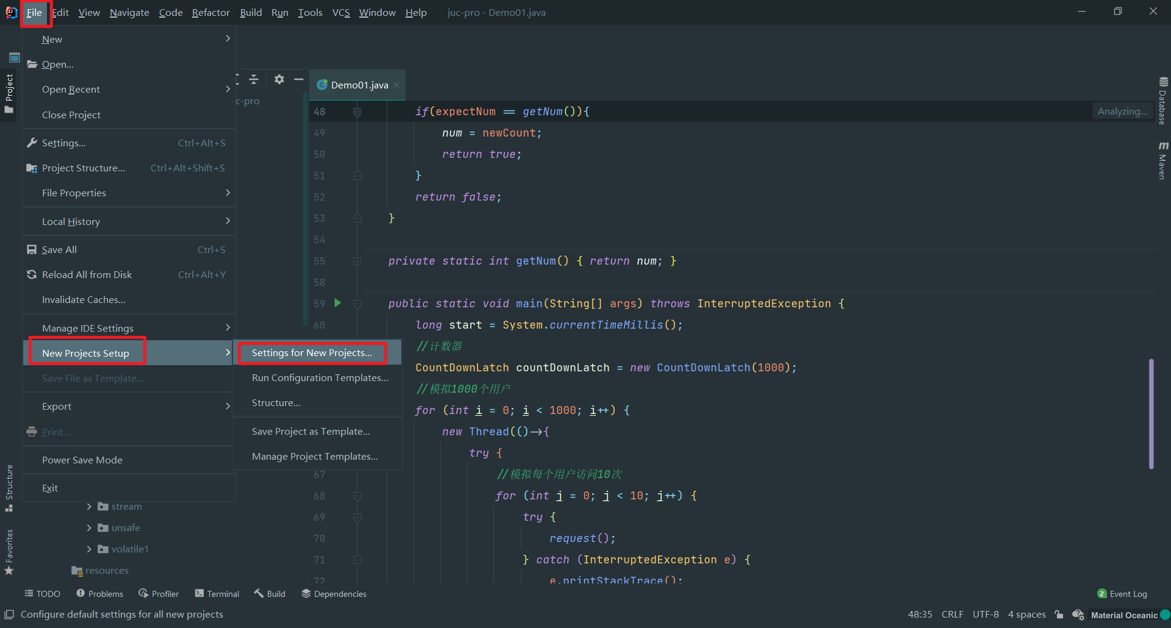Open the Favorites tool window
Screen dimensions: 1171x628
click(9, 552)
